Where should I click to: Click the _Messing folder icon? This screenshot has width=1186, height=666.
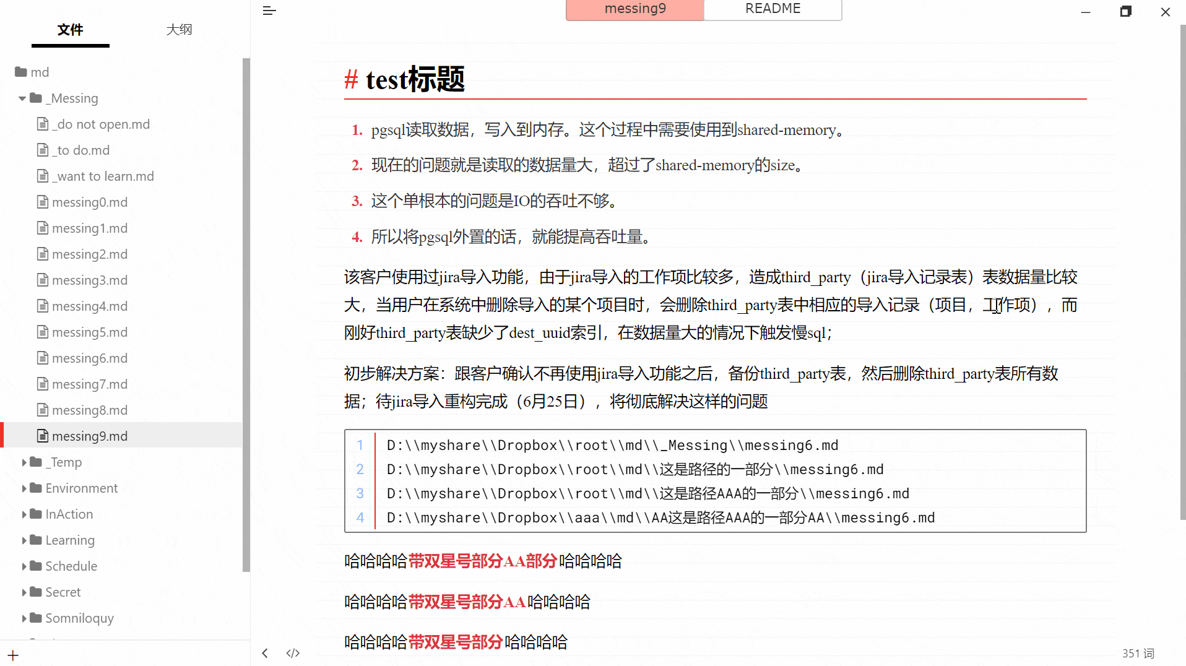[36, 98]
